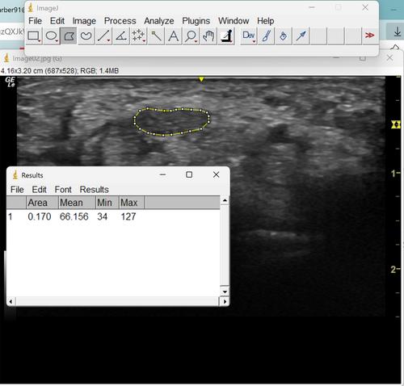Activate the Wand tracing tool
The height and width of the screenshot is (386, 404).
click(x=156, y=36)
